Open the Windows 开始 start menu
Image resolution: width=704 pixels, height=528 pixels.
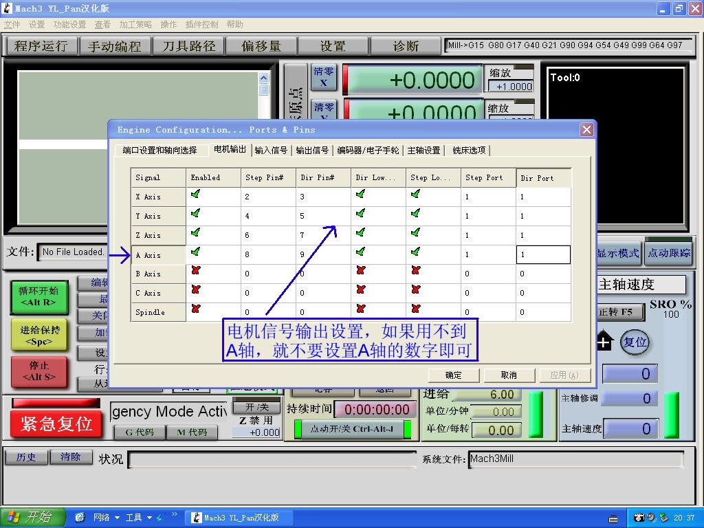pos(32,518)
